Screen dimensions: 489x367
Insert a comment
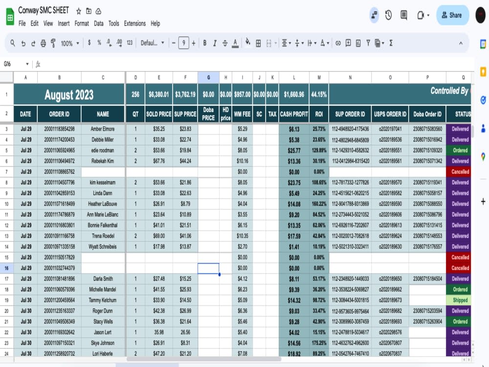point(348,43)
